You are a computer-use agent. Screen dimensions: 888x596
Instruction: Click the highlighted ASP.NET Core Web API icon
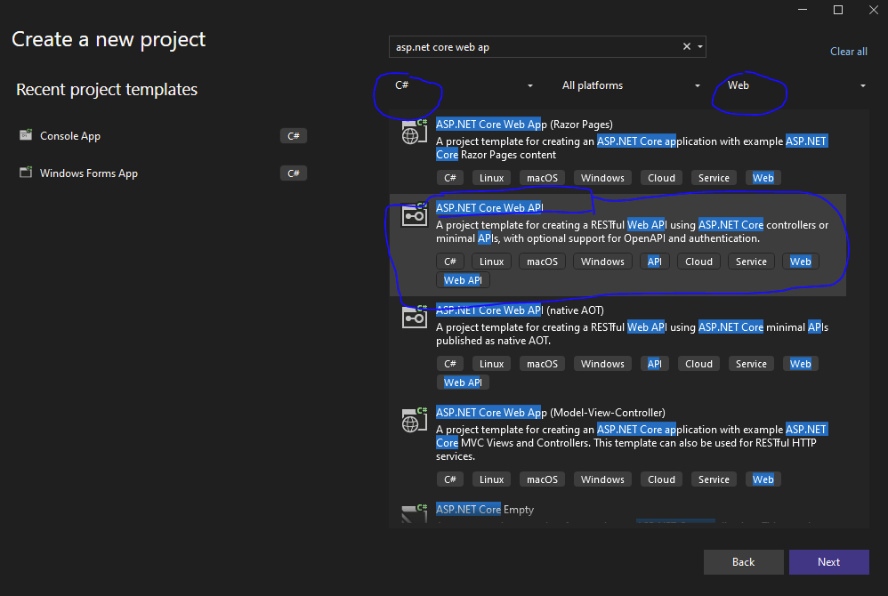click(414, 215)
